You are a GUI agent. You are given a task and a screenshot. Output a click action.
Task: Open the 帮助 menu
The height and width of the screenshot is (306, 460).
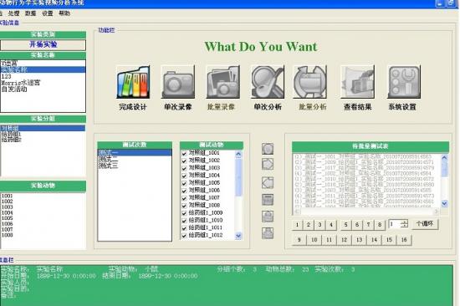point(64,13)
